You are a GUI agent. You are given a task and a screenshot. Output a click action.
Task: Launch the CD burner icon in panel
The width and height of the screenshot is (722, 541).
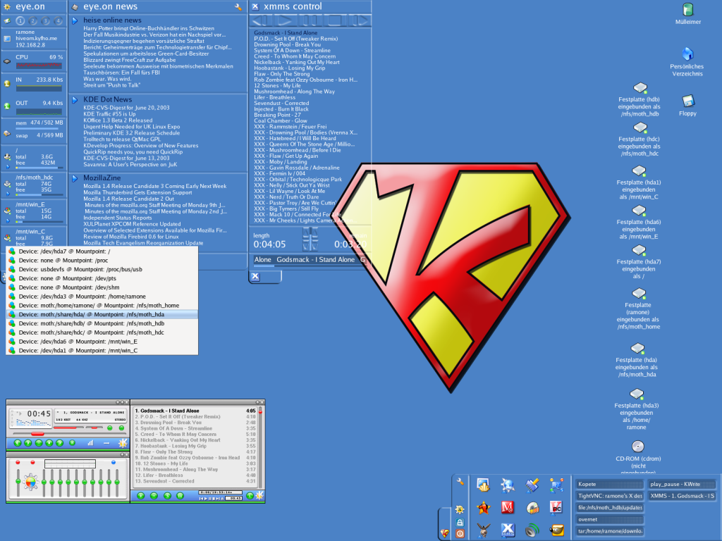(x=532, y=508)
